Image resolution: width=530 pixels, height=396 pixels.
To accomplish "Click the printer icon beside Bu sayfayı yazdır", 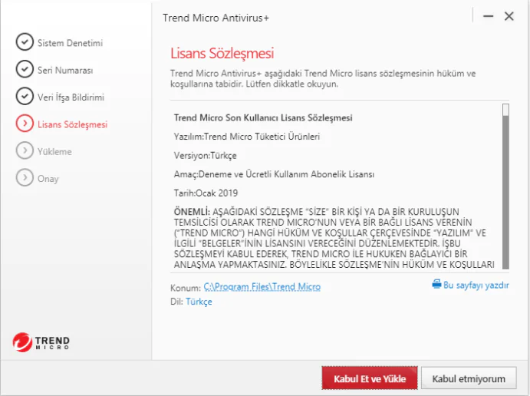I will (x=436, y=285).
